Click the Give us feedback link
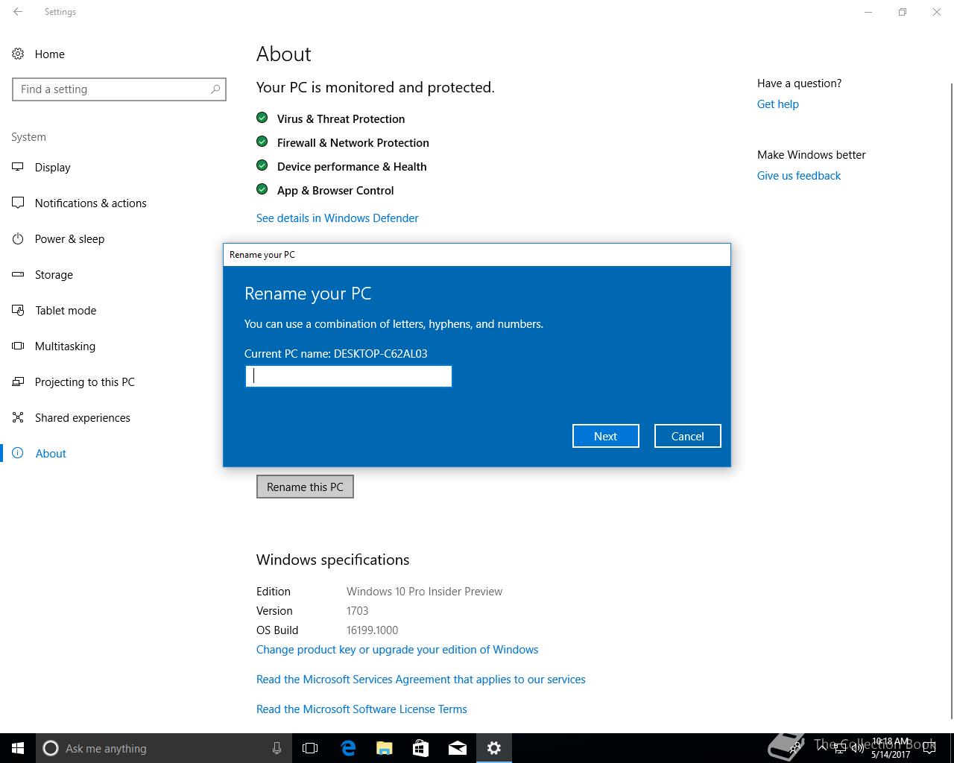This screenshot has width=954, height=763. click(x=798, y=175)
